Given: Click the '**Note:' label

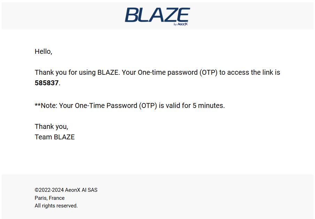Looking at the screenshot, I should (46, 106).
